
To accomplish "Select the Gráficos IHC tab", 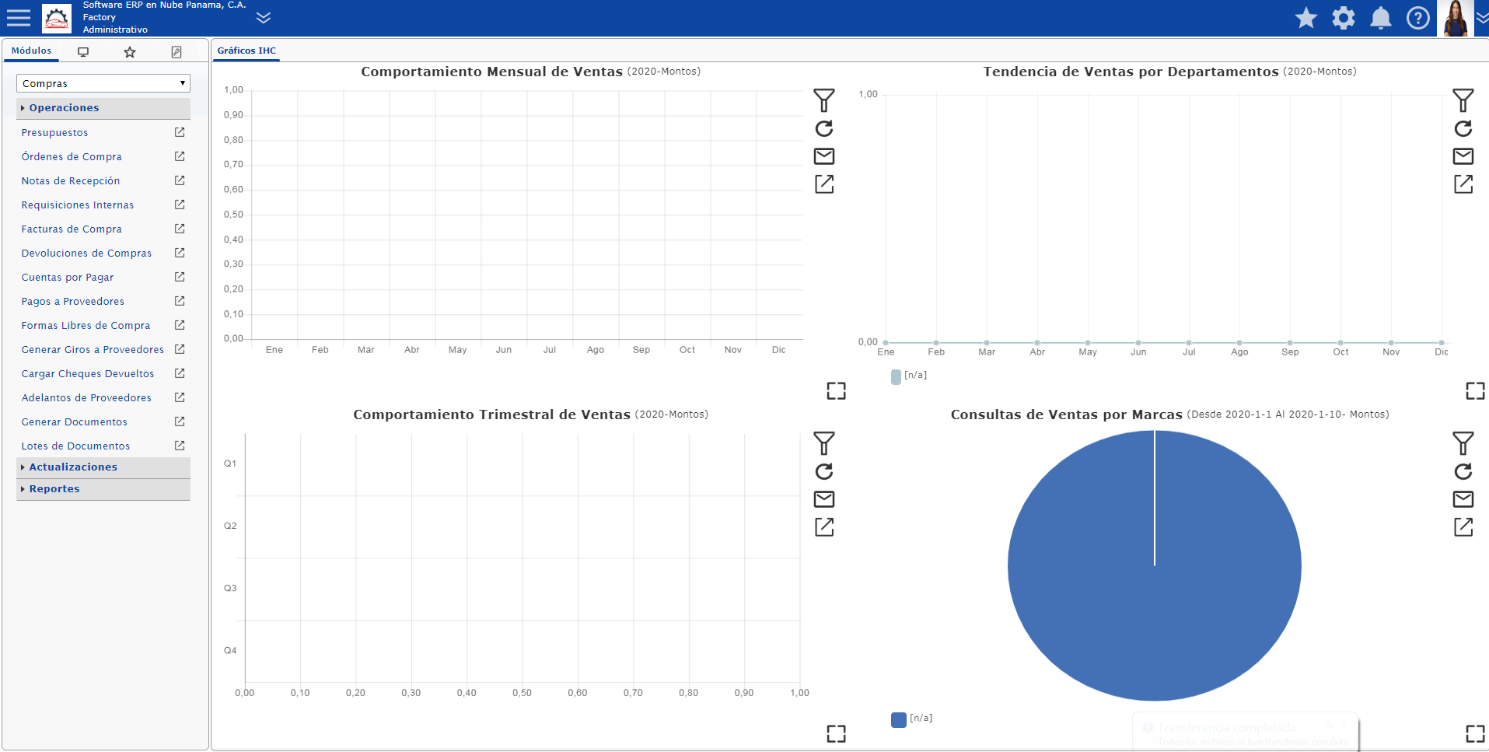I will (x=246, y=51).
